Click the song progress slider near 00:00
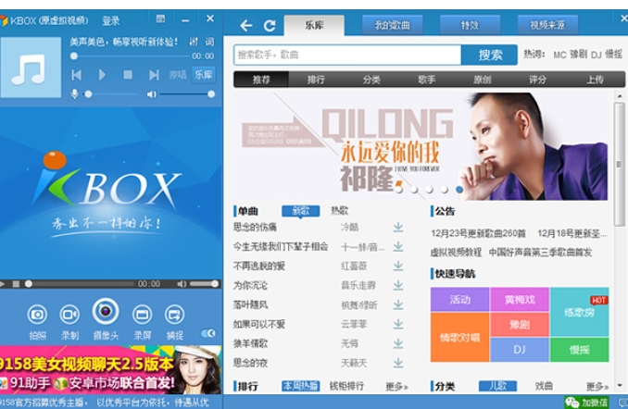The width and height of the screenshot is (628, 409). point(130,56)
